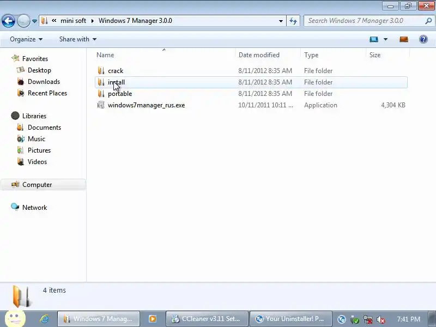Open the More view options dropdown arrow
Screen dimensions: 436x327
click(385, 39)
